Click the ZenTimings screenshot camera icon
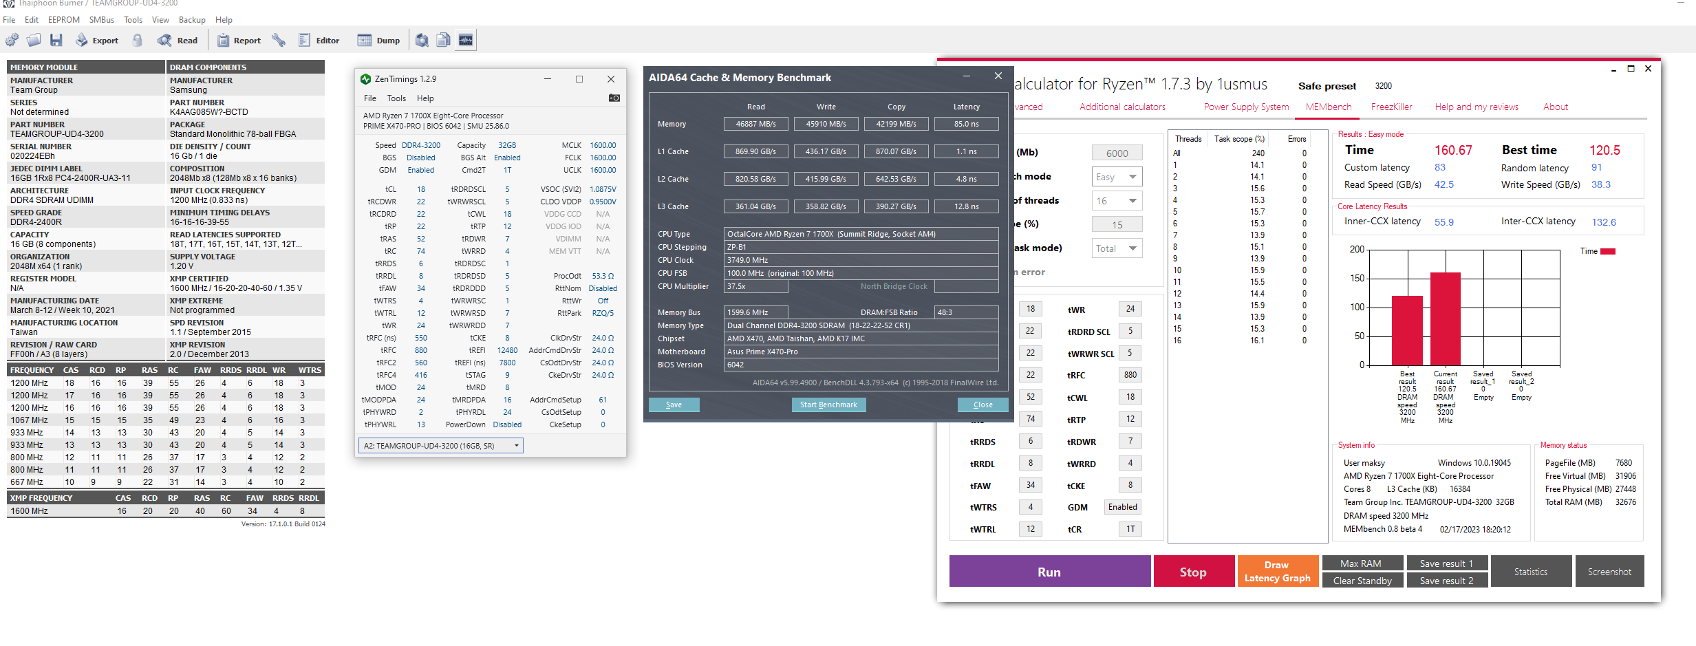Viewport: 1696px width, 646px height. (614, 98)
